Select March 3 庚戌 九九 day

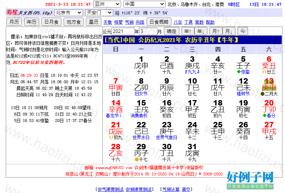192,65
